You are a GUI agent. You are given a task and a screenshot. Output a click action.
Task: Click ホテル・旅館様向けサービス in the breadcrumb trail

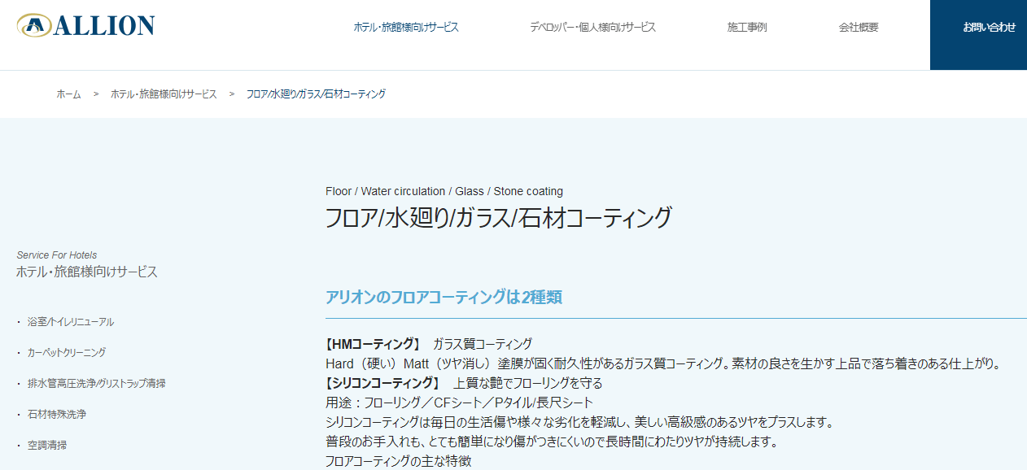pyautogui.click(x=164, y=94)
